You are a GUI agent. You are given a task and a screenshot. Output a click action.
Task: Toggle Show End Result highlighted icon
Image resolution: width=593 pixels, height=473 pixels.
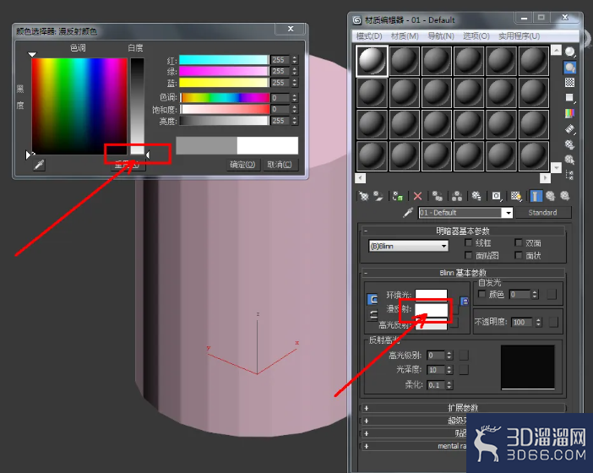coord(536,196)
